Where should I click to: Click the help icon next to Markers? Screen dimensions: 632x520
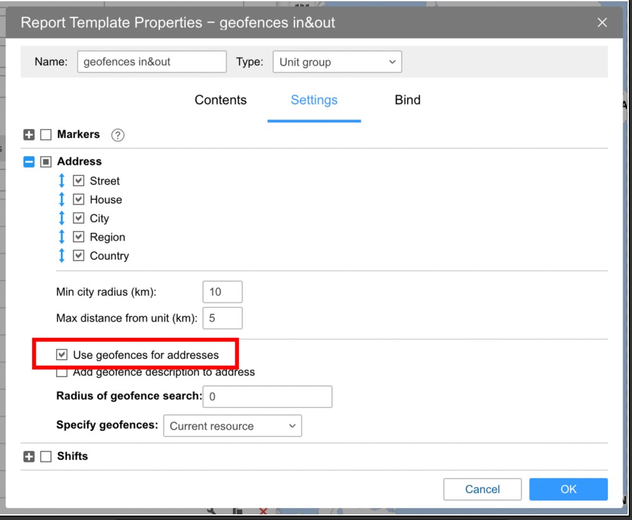coord(118,135)
